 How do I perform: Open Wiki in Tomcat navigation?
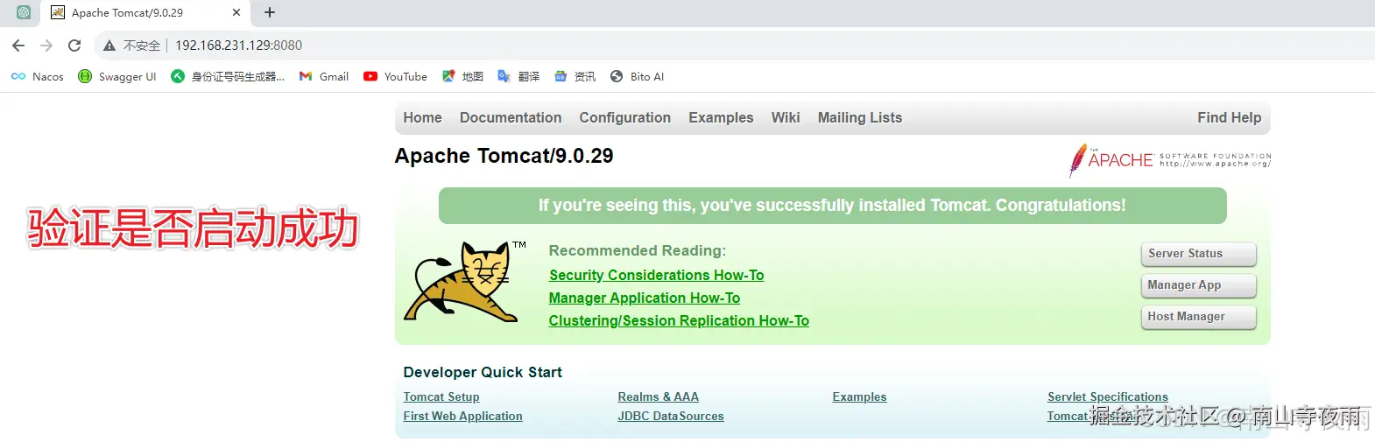(786, 117)
